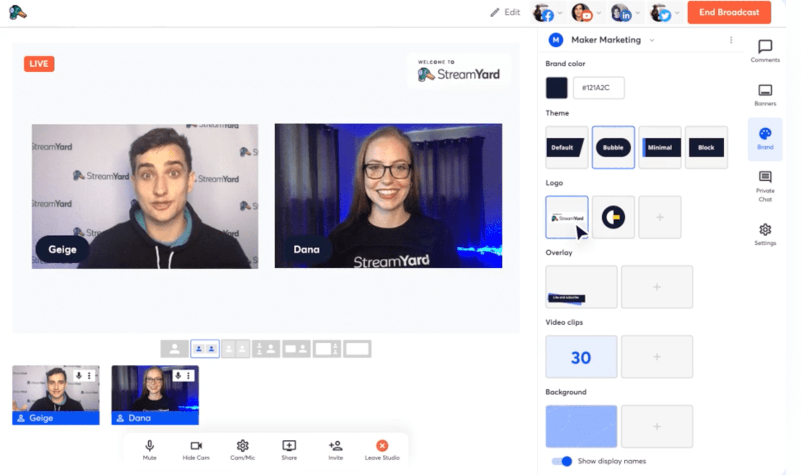Add a new background with plus tile
This screenshot has height=475, width=801.
(657, 426)
